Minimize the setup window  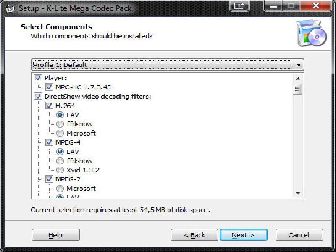pyautogui.click(x=273, y=6)
